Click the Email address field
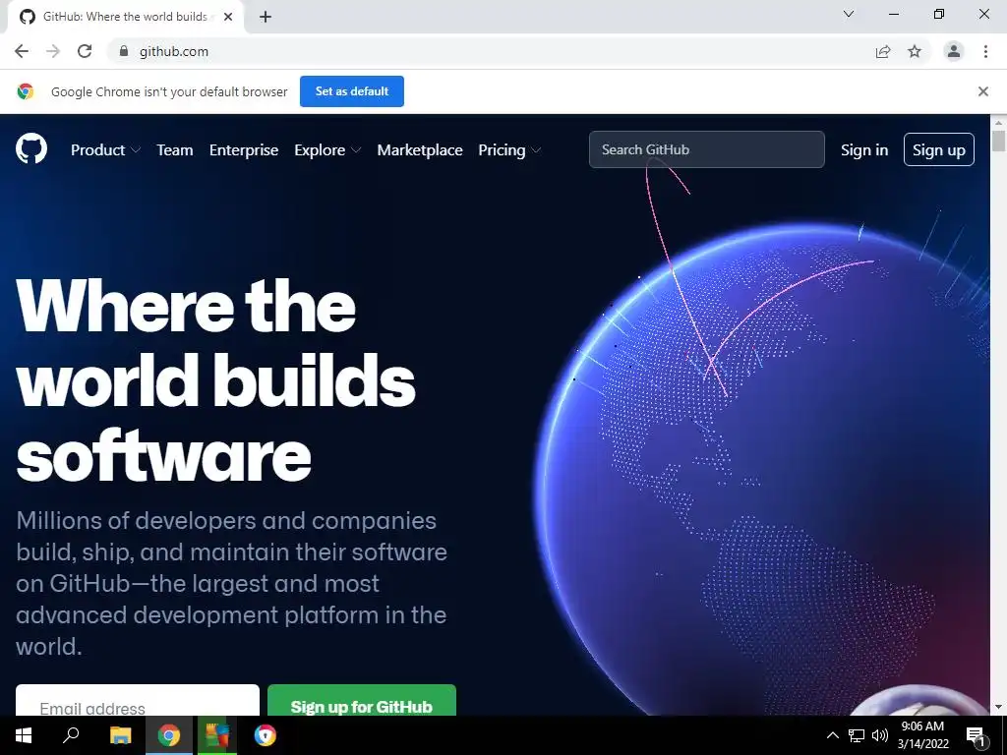The height and width of the screenshot is (755, 1007). pos(138,702)
